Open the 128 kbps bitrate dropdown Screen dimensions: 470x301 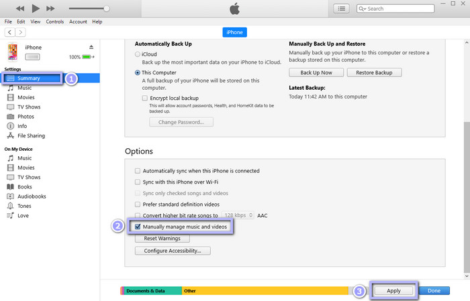238,215
